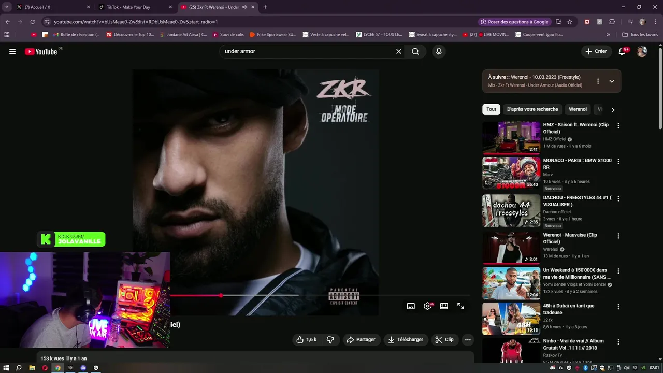Open the tab search dropdown
The width and height of the screenshot is (663, 373).
pyautogui.click(x=7, y=7)
